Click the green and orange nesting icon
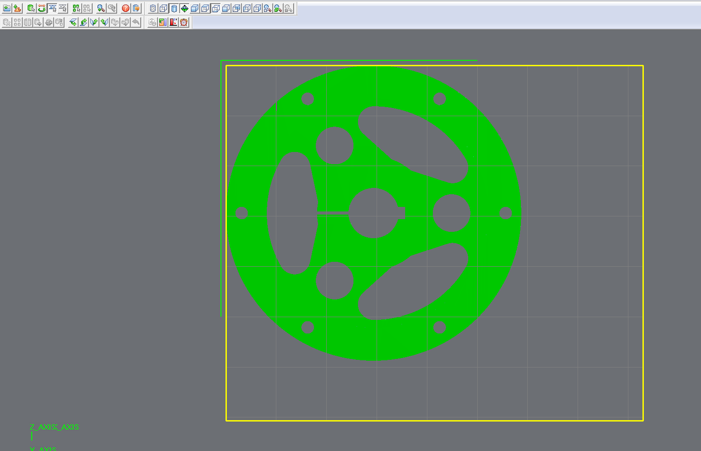701x451 pixels. 163,22
